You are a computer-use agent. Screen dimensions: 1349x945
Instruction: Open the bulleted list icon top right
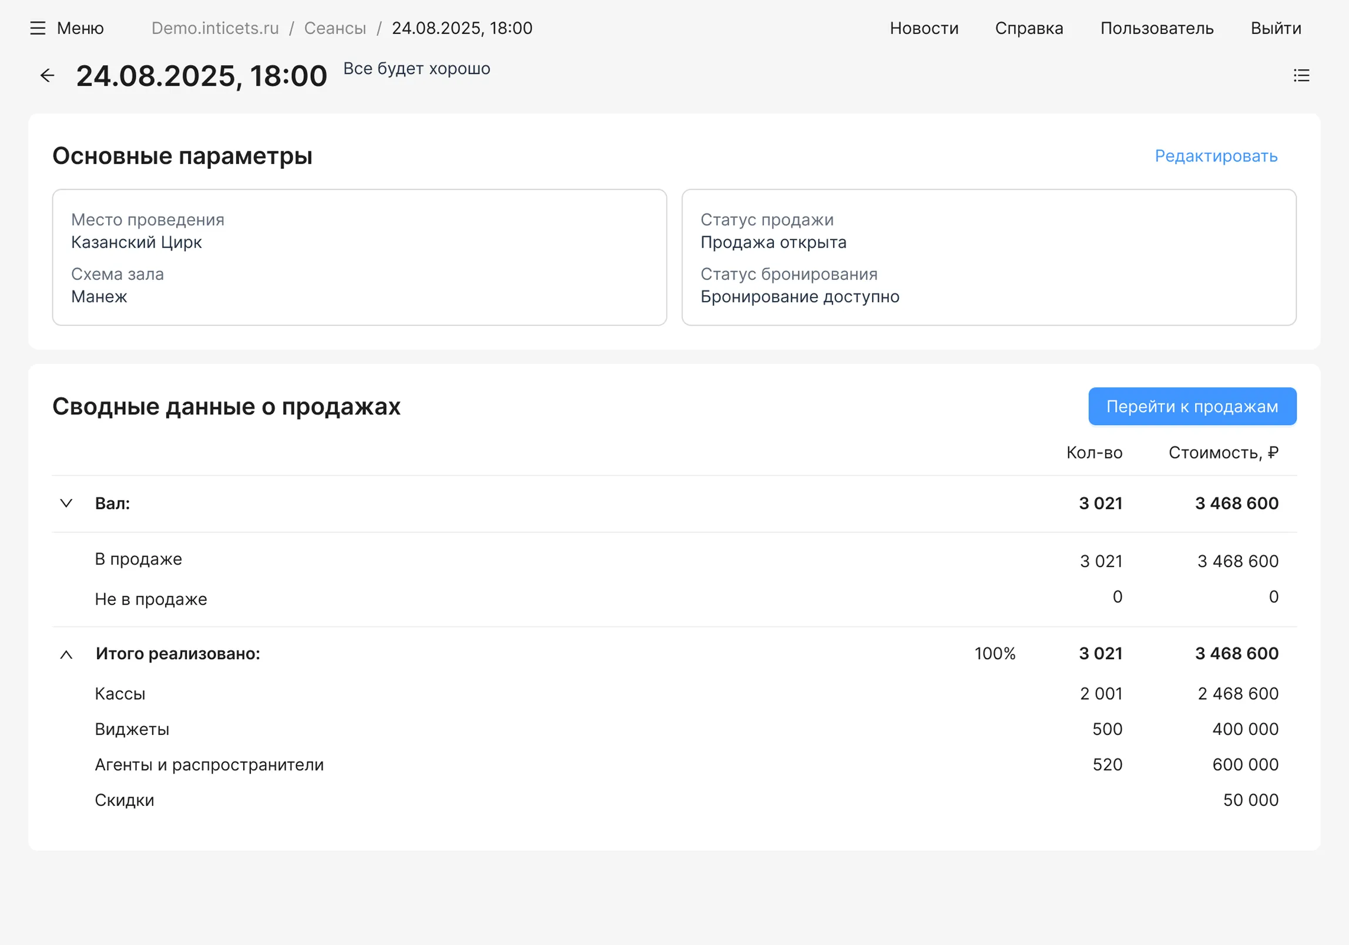tap(1301, 76)
